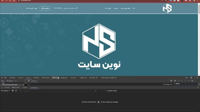Click the free consultation pill button
The width and height of the screenshot is (200, 112).
(x=45, y=8)
